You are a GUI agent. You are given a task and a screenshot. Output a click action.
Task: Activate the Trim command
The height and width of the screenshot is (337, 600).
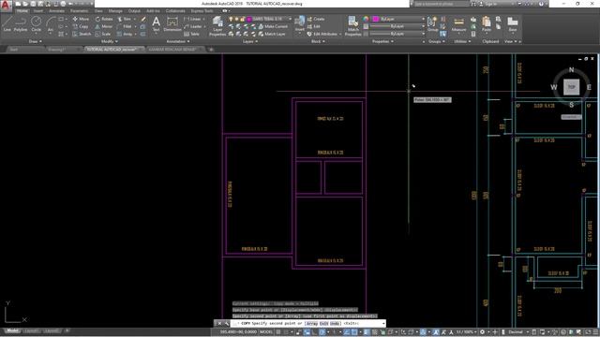click(x=125, y=19)
